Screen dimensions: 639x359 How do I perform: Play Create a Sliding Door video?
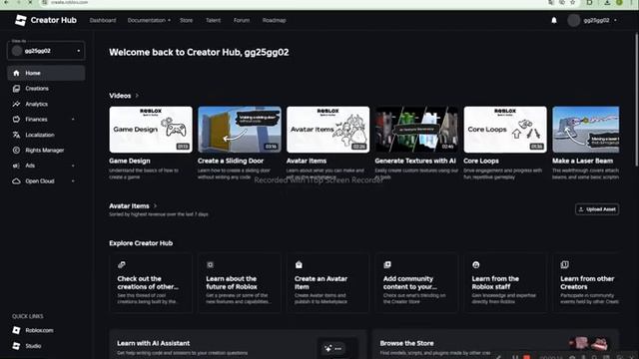240,130
